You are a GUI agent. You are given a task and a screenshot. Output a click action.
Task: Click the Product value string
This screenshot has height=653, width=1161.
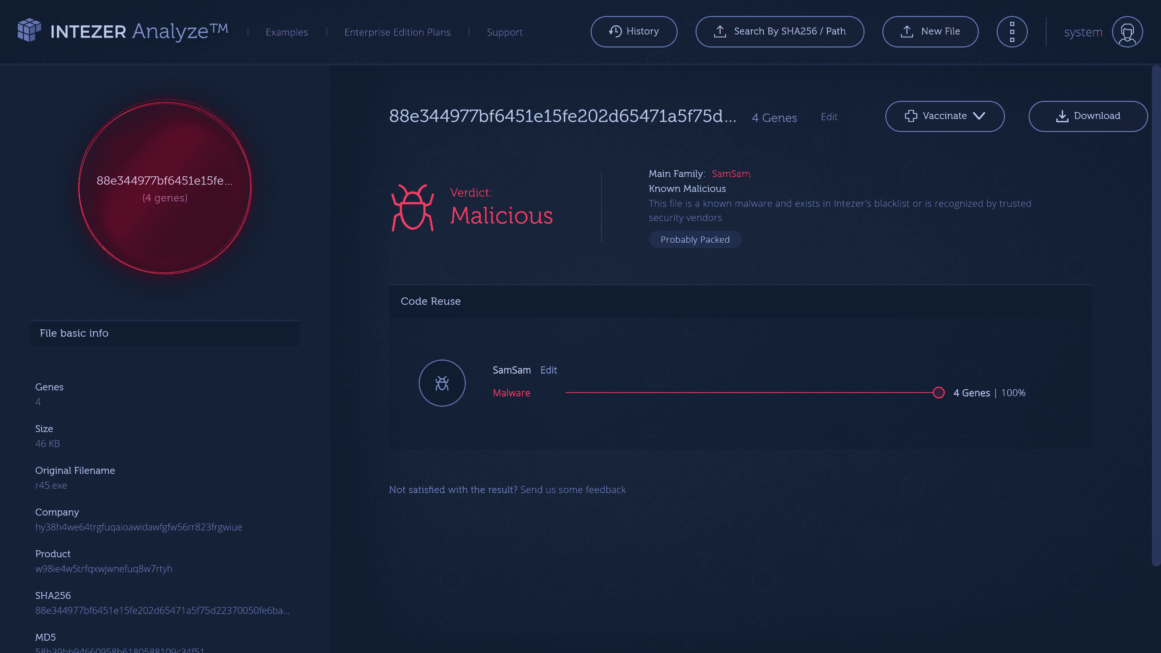click(x=104, y=569)
